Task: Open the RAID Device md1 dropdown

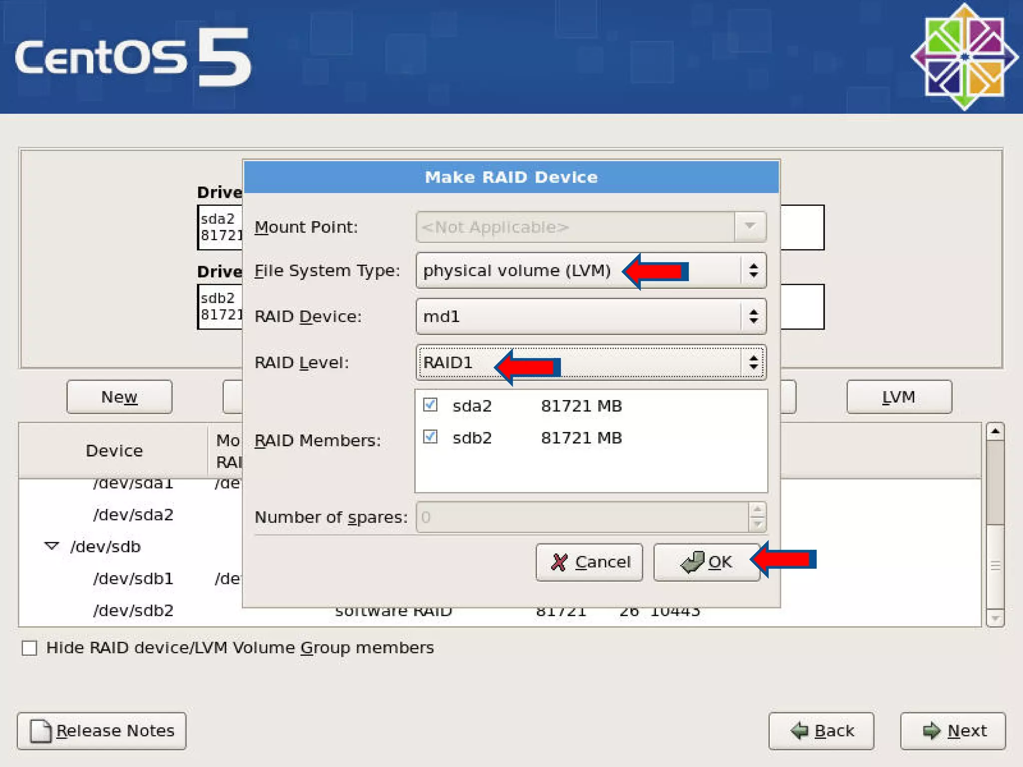Action: tap(753, 317)
